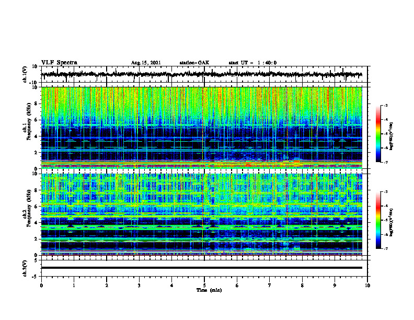Select the "Aug.15, 2021" date label
The image size is (414, 320).
click(x=146, y=63)
